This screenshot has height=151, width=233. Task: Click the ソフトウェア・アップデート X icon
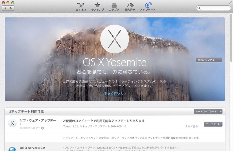tap(12, 123)
